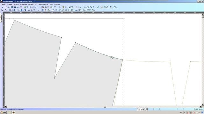Image resolution: width=204 pixels, height=114 pixels.
Task: Open dropdown arrow next to Zoom tool
Action: (33, 7)
